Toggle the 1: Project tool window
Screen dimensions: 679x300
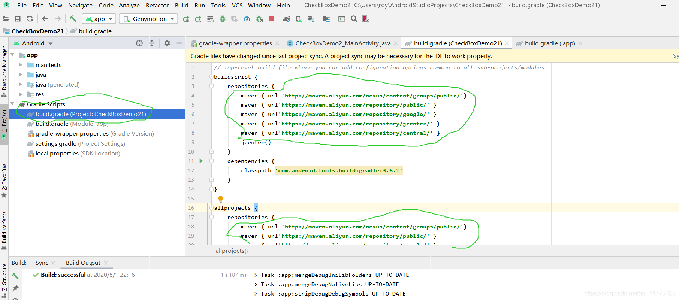[4, 124]
